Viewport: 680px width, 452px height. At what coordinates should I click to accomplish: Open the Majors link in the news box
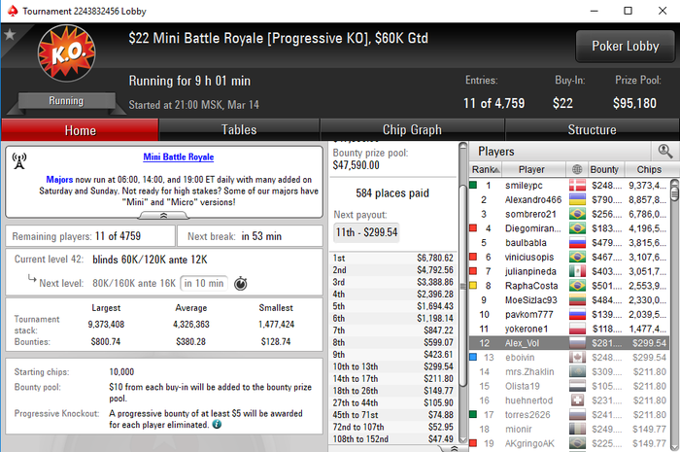pos(59,179)
